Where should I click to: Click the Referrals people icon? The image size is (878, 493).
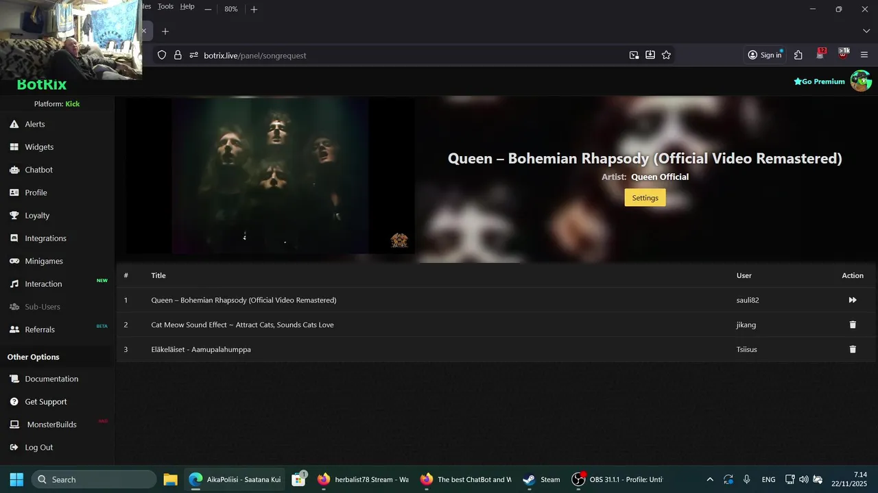pos(14,329)
